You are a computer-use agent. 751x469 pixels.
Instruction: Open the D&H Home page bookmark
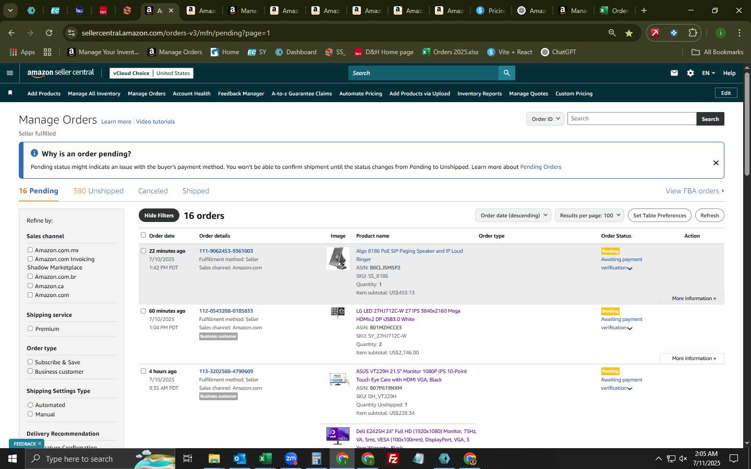[x=384, y=52]
